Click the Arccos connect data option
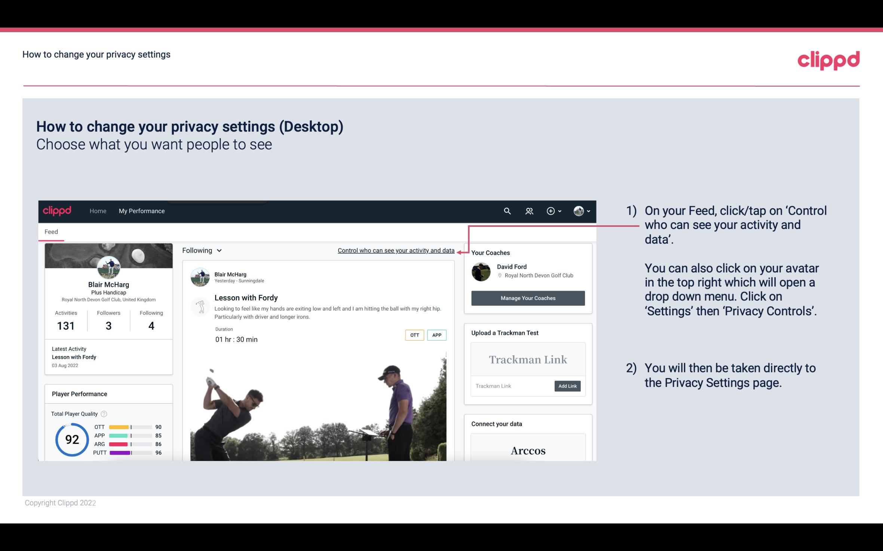The width and height of the screenshot is (883, 551). coord(527,450)
